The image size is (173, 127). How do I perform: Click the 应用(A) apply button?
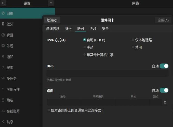pos(163,20)
